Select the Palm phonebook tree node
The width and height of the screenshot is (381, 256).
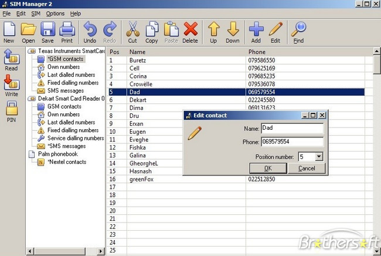point(56,154)
